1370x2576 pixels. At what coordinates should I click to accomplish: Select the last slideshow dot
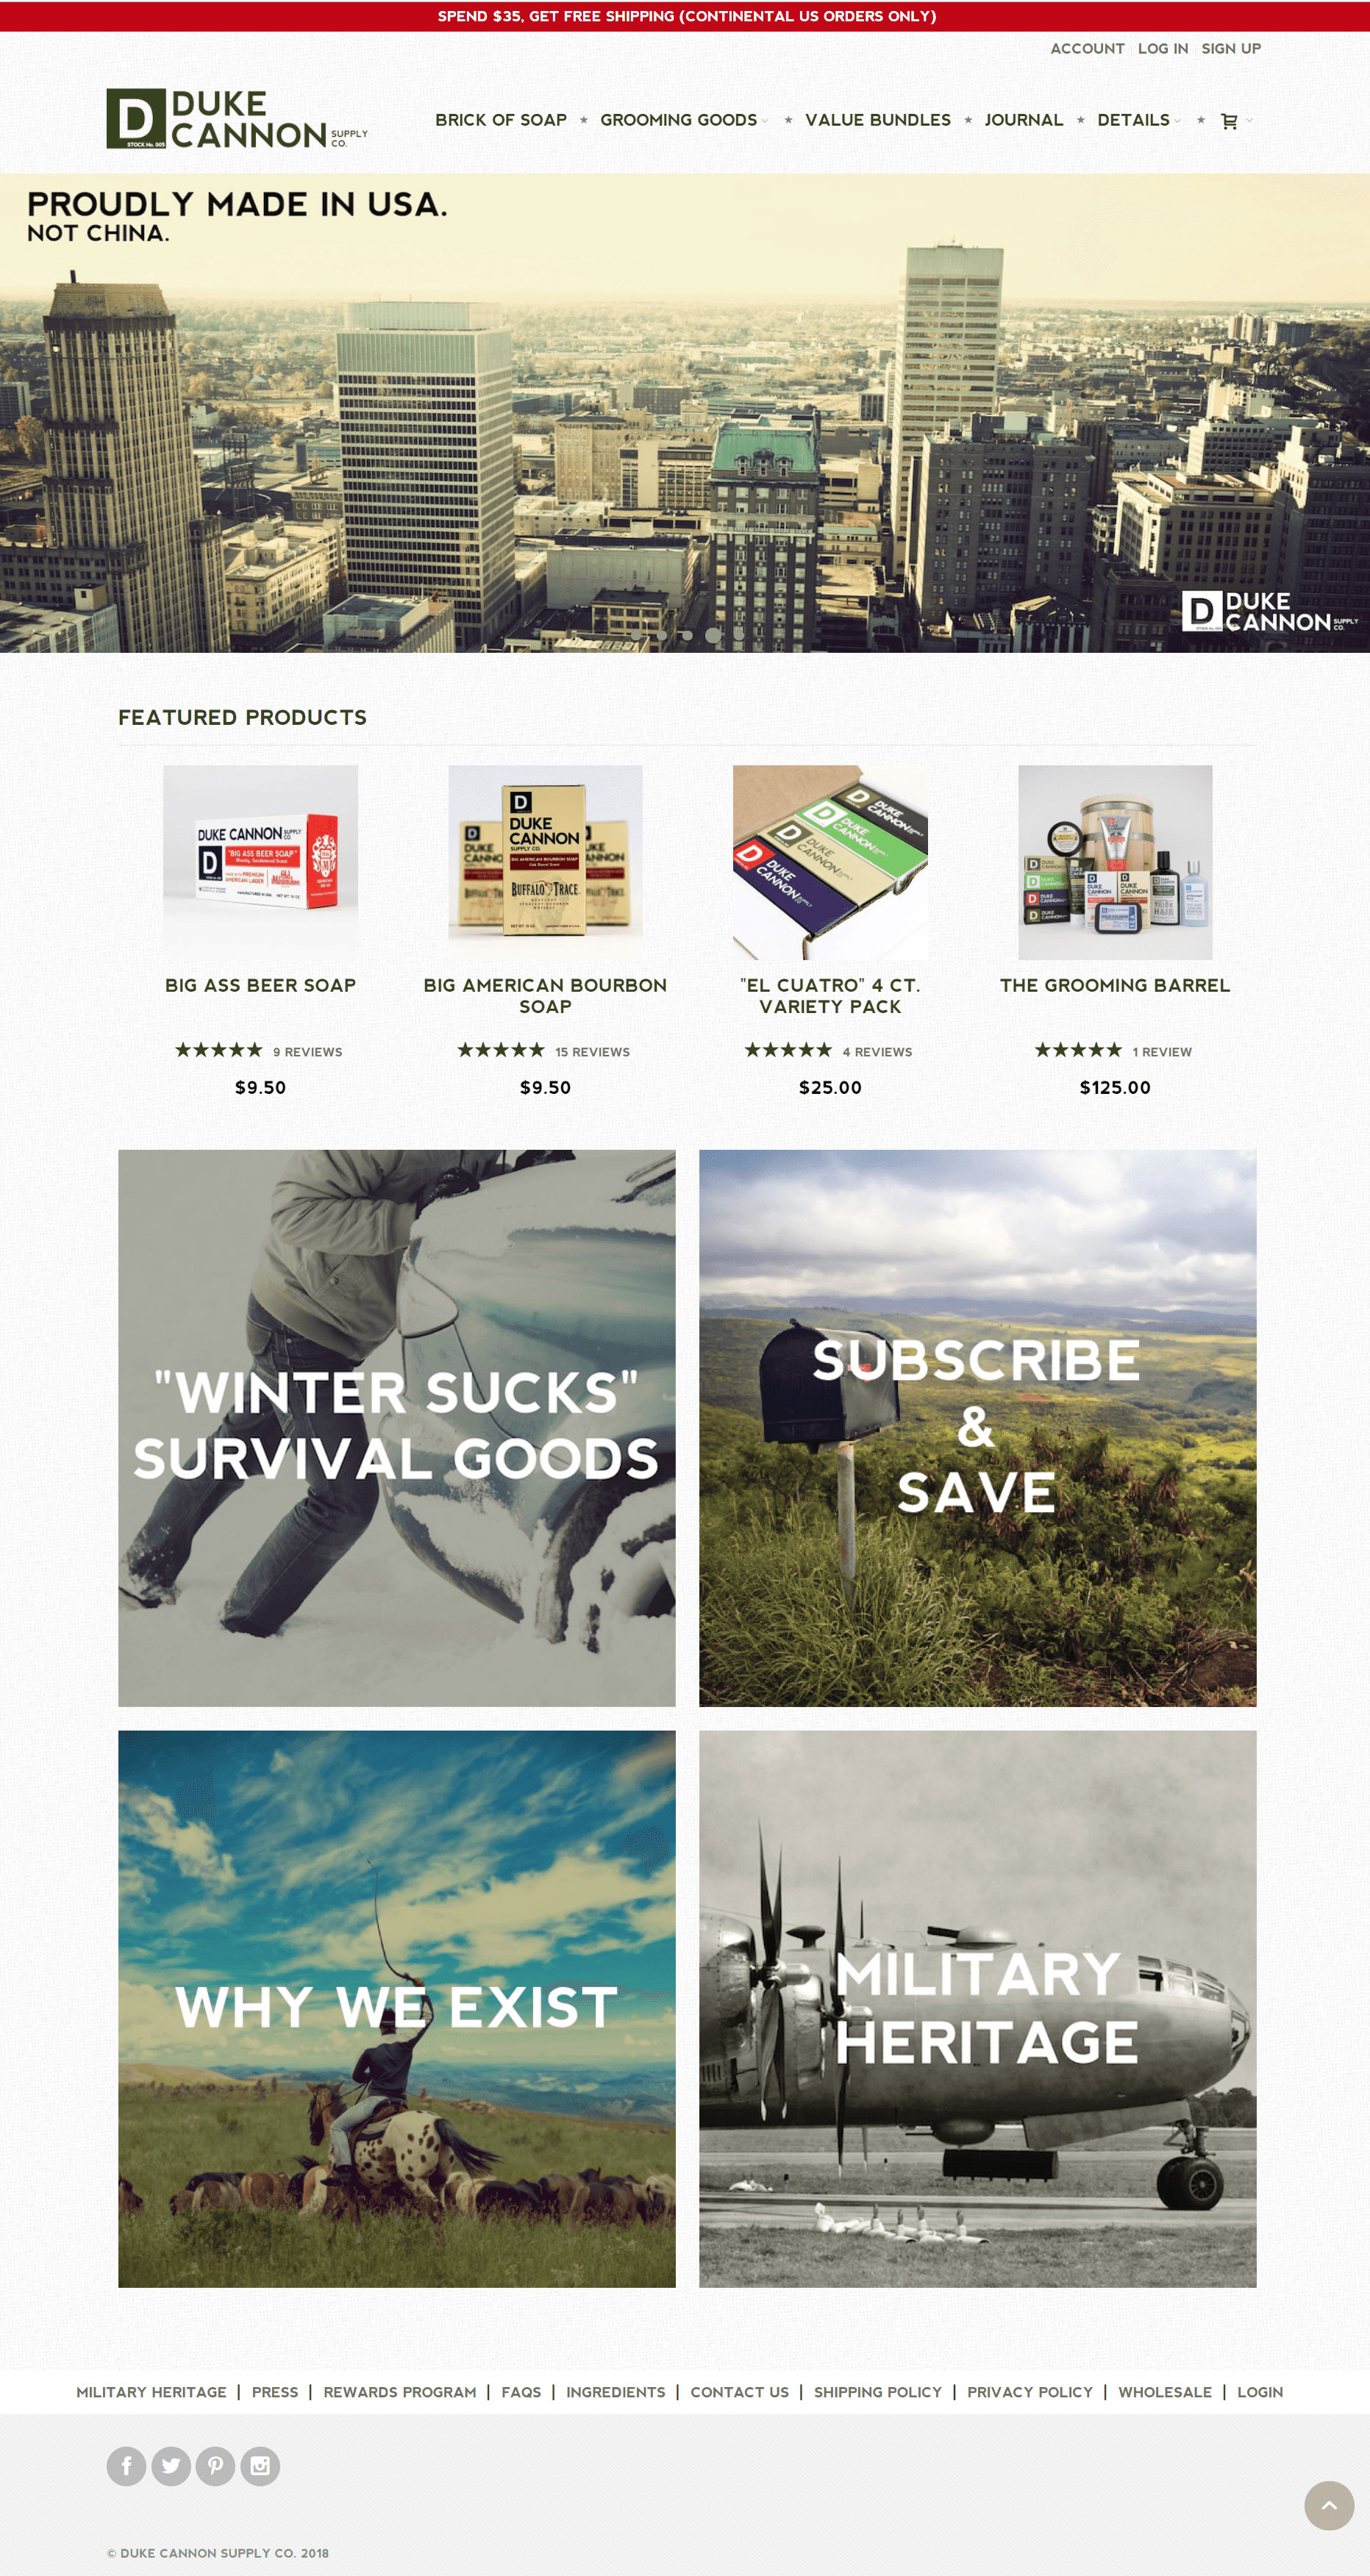(739, 636)
